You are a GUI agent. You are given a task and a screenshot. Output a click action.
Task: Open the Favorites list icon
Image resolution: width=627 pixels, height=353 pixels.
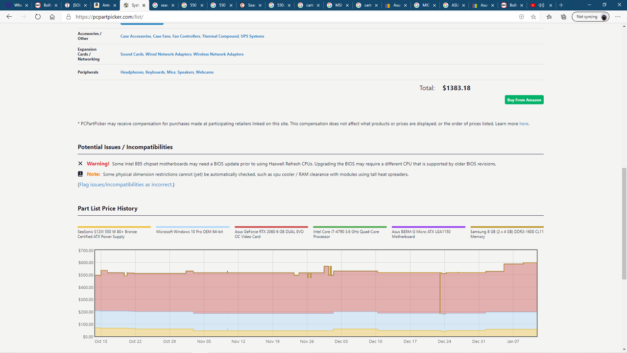(549, 17)
